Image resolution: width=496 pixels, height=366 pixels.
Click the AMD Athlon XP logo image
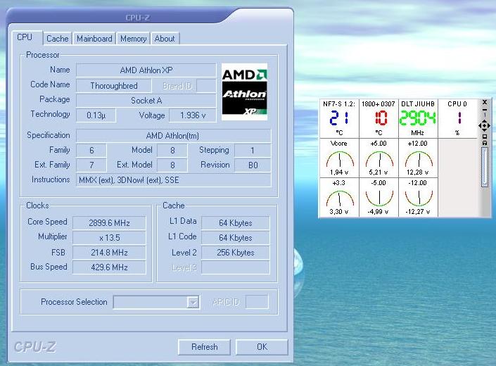coord(245,91)
